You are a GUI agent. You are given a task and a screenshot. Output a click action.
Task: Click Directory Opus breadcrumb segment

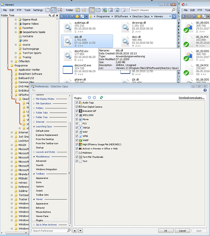[141, 17]
